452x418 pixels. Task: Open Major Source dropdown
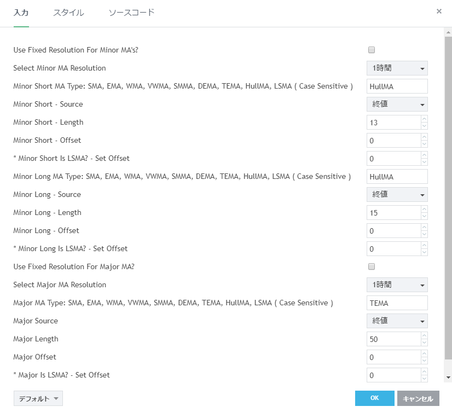(x=397, y=321)
